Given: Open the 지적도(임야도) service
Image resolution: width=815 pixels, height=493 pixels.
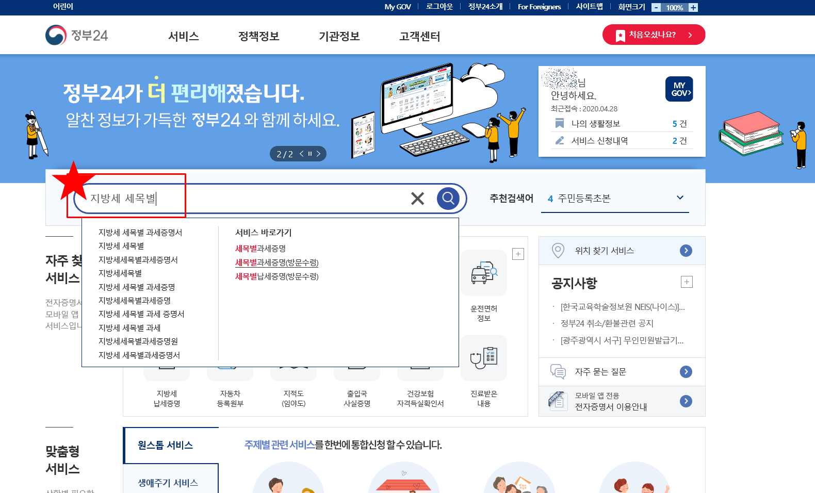Looking at the screenshot, I should pyautogui.click(x=294, y=398).
